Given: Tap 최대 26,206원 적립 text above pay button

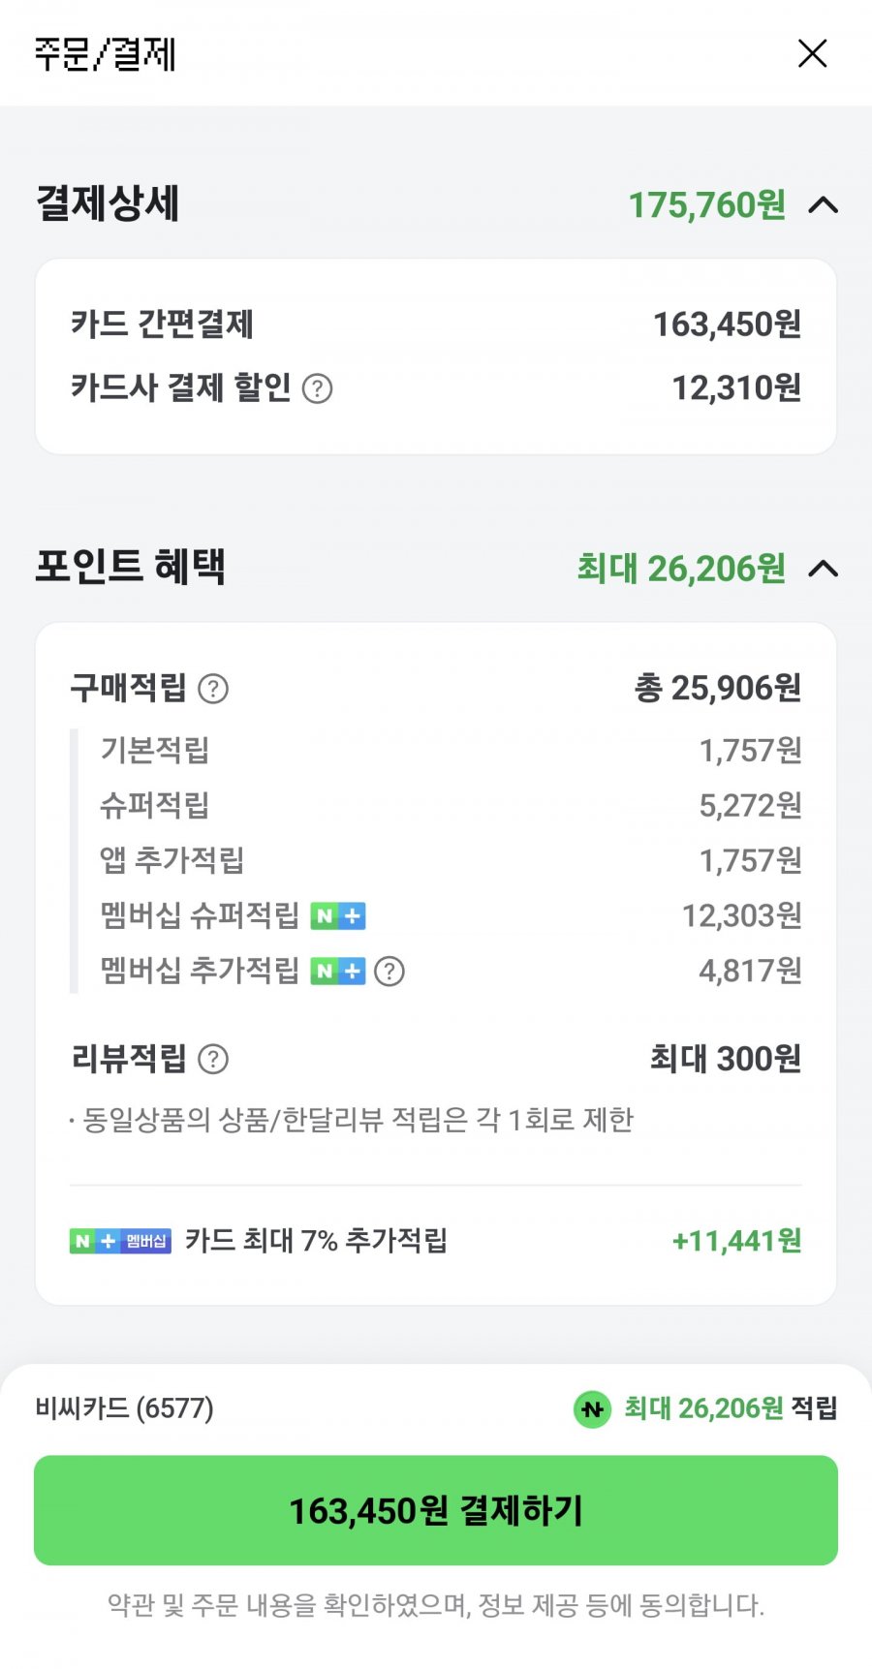Looking at the screenshot, I should [x=731, y=1408].
